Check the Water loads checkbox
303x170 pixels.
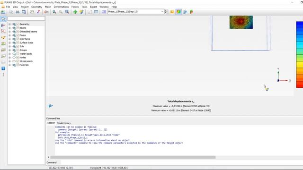pyautogui.click(x=18, y=54)
